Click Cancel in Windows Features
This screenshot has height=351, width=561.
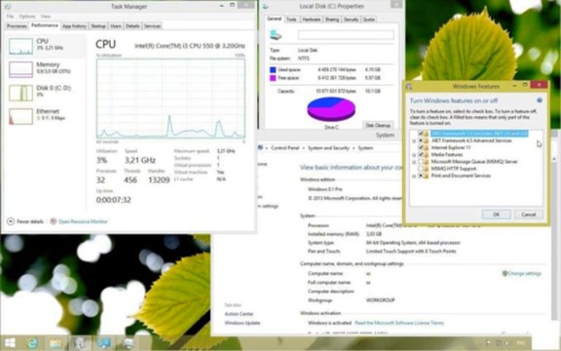tap(529, 214)
